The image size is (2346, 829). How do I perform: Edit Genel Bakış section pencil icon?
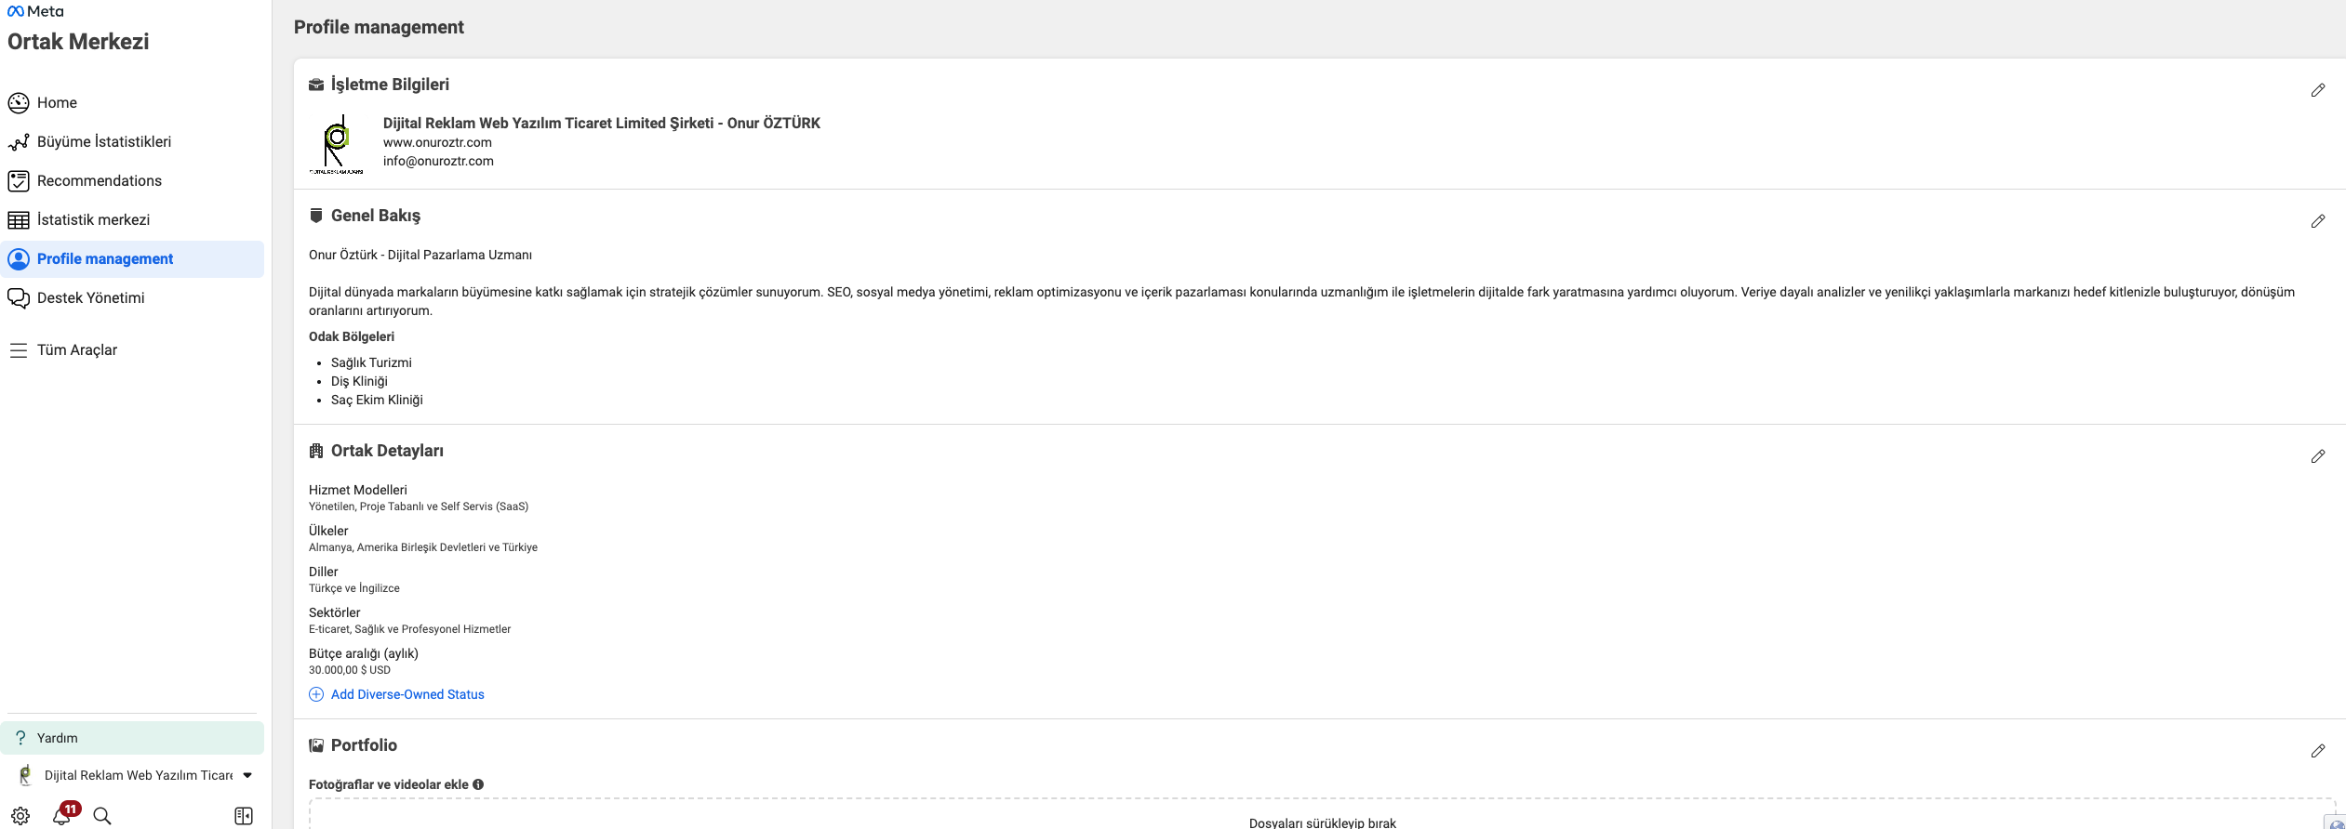[x=2317, y=221]
